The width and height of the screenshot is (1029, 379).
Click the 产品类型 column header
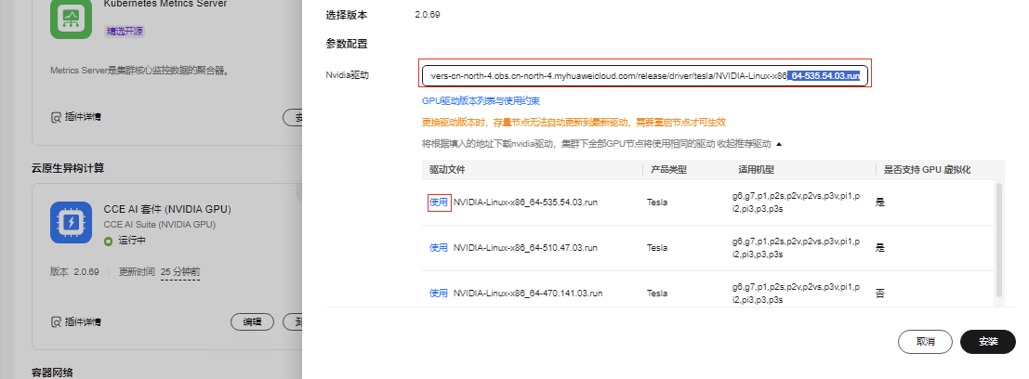pyautogui.click(x=668, y=170)
